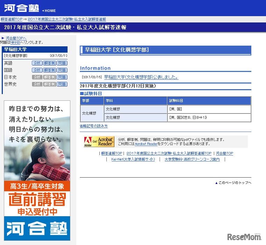Open footer 河合塾TOP link
The height and width of the screenshot is (245, 266).
coord(224,153)
